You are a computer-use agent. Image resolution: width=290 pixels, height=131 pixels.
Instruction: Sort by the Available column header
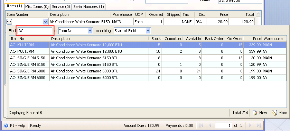tap(192, 39)
